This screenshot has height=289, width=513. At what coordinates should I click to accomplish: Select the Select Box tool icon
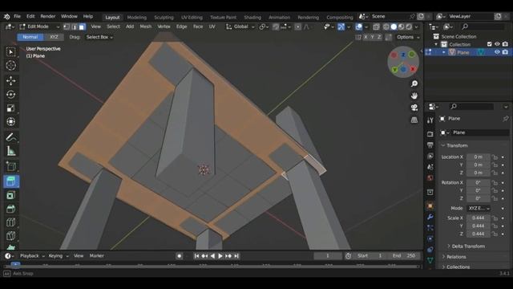(10, 52)
